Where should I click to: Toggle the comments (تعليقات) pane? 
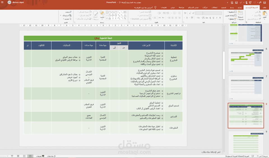coord(40,156)
